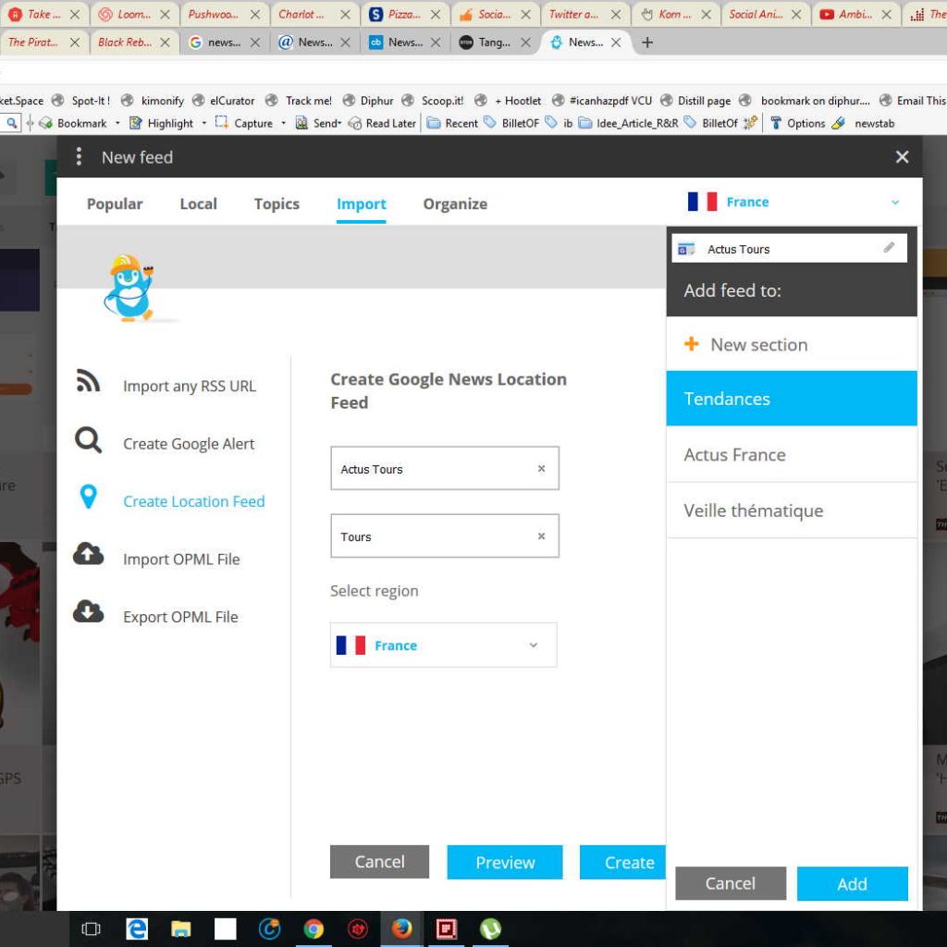Viewport: 947px width, 947px height.
Task: Click the Tours location input field
Action: click(x=445, y=536)
